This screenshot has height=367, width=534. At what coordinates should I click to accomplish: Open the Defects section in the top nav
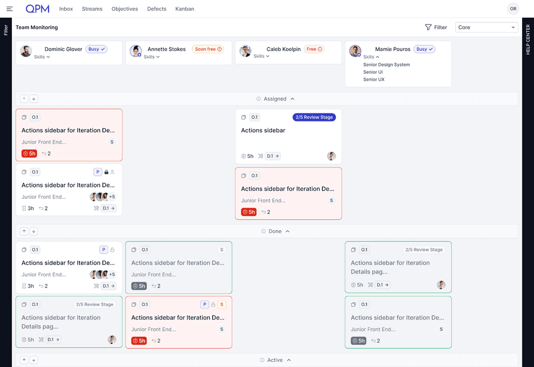tap(156, 9)
